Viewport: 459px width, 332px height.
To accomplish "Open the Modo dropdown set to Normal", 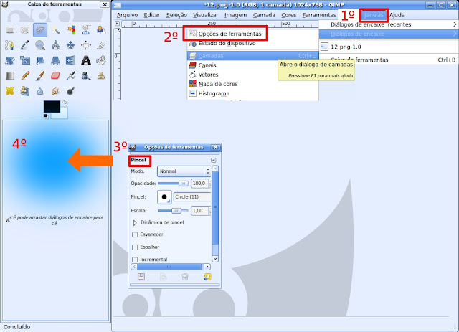I will [184, 171].
